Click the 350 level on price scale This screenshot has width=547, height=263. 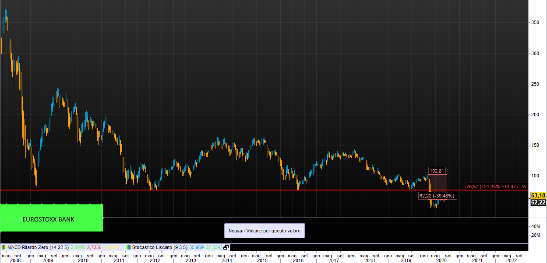(x=535, y=22)
